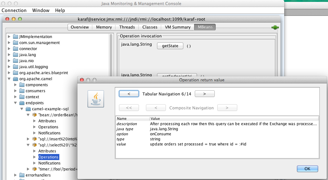Screen dimensions: 328x180
Task: Select the context folder icon
Action: pos(22,97)
